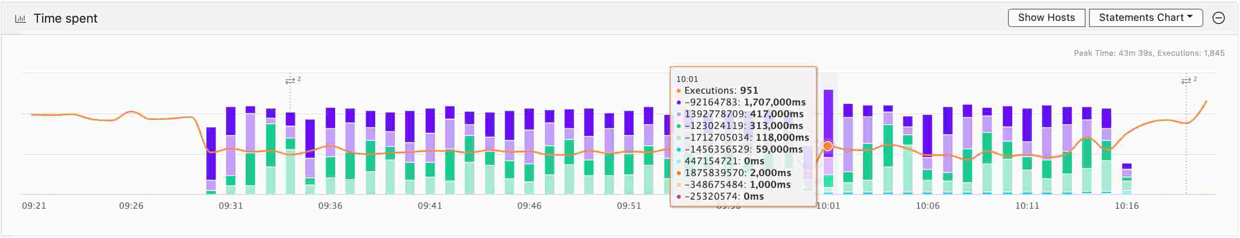Click the 09:21 time axis label
The width and height of the screenshot is (1240, 238).
click(34, 206)
